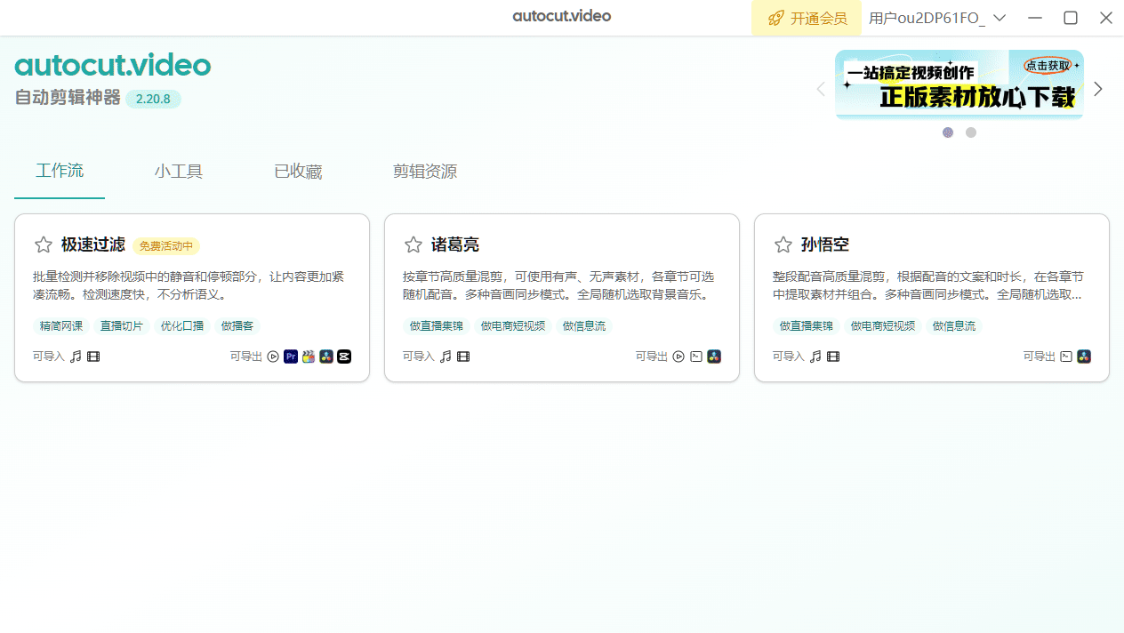Click 做信息流 tag on 孙悟空 card
The image size is (1124, 633).
[x=954, y=326]
